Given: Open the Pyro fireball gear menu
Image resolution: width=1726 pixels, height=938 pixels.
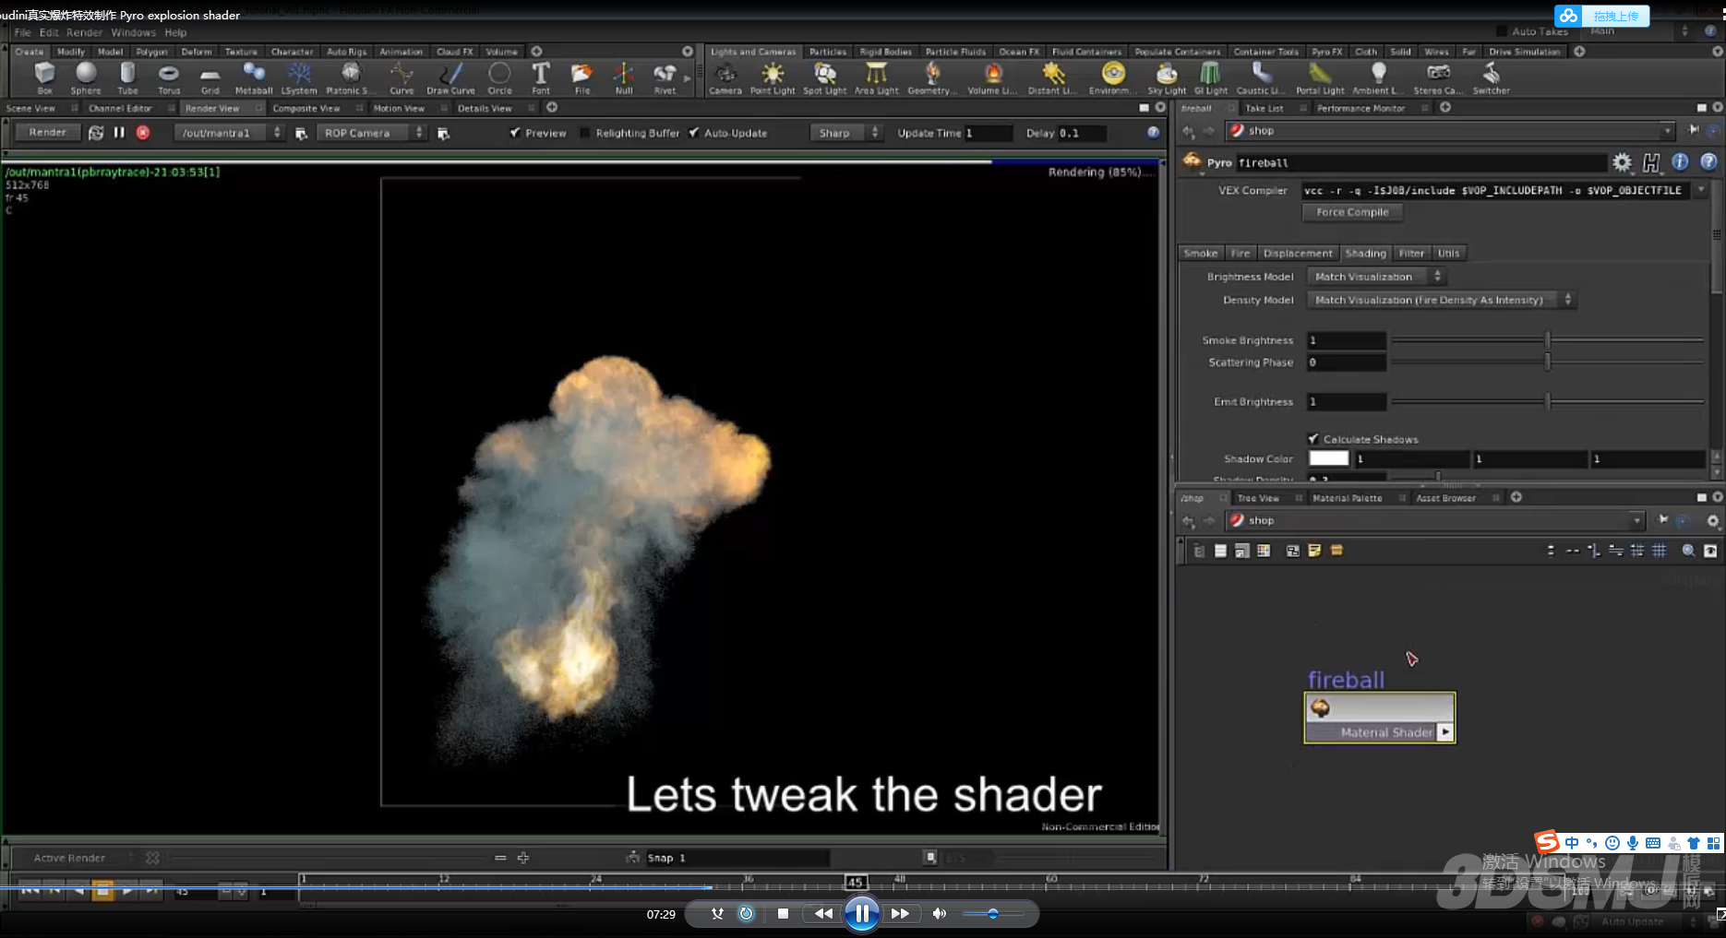Looking at the screenshot, I should tap(1622, 162).
